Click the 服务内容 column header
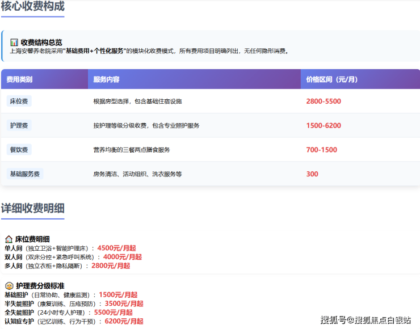 point(106,79)
